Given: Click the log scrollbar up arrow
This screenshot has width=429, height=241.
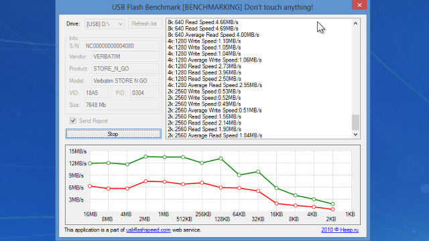Looking at the screenshot, I should (355, 23).
